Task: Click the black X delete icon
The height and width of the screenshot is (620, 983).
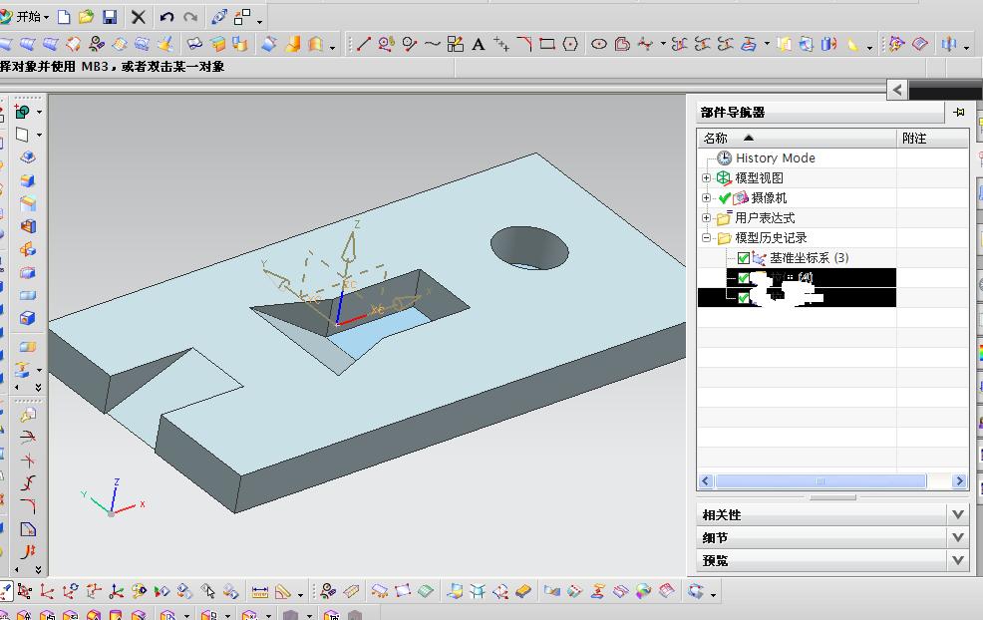Action: pyautogui.click(x=138, y=17)
